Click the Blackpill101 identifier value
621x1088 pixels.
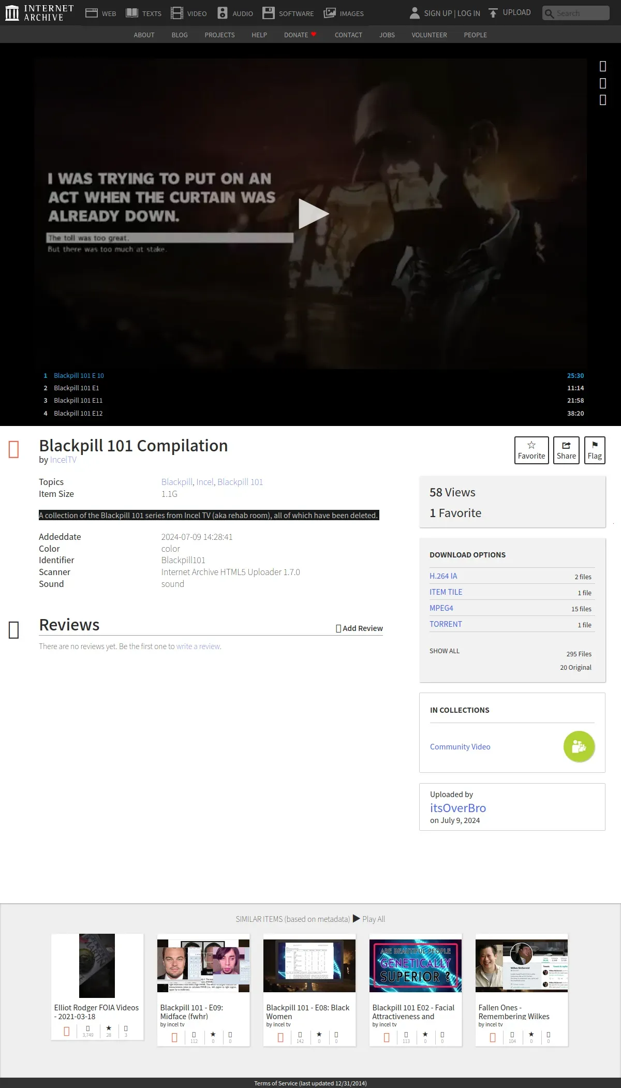pyautogui.click(x=183, y=560)
